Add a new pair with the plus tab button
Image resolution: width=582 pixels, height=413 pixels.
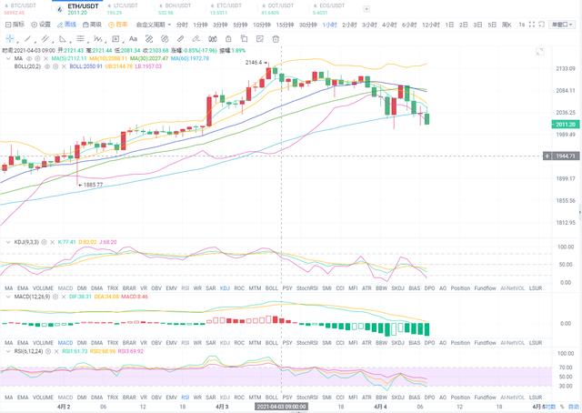366,9
